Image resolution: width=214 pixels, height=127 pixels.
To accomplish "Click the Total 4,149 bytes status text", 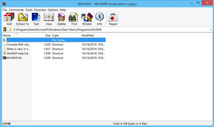I will (130, 124).
